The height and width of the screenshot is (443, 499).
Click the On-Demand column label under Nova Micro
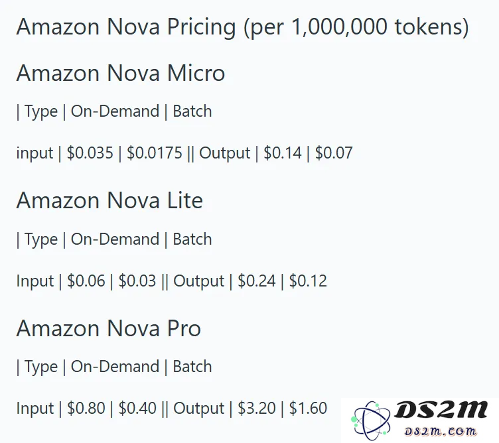[115, 111]
